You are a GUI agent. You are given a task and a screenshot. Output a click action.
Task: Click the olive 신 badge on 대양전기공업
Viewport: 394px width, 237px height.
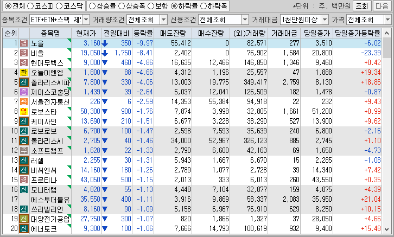coord(24,219)
